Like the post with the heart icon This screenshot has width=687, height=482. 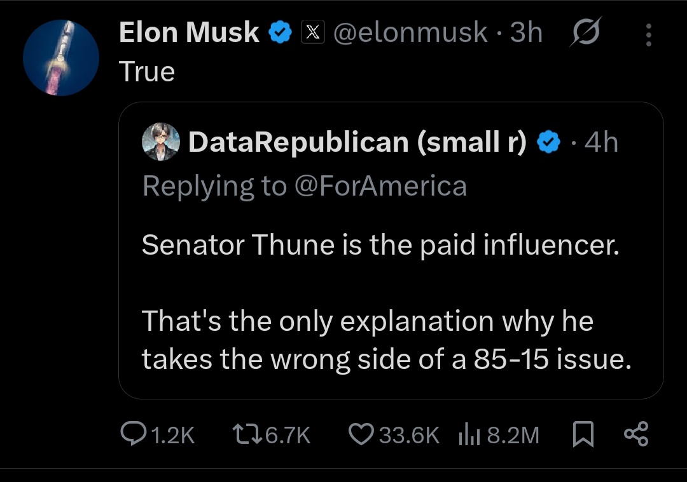(x=361, y=434)
